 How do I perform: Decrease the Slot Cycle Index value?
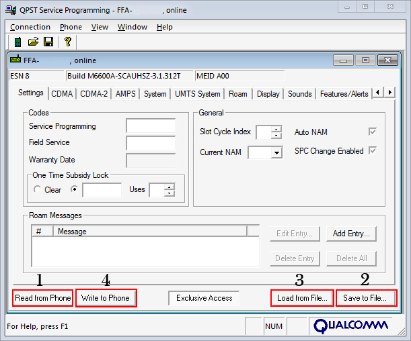click(276, 135)
